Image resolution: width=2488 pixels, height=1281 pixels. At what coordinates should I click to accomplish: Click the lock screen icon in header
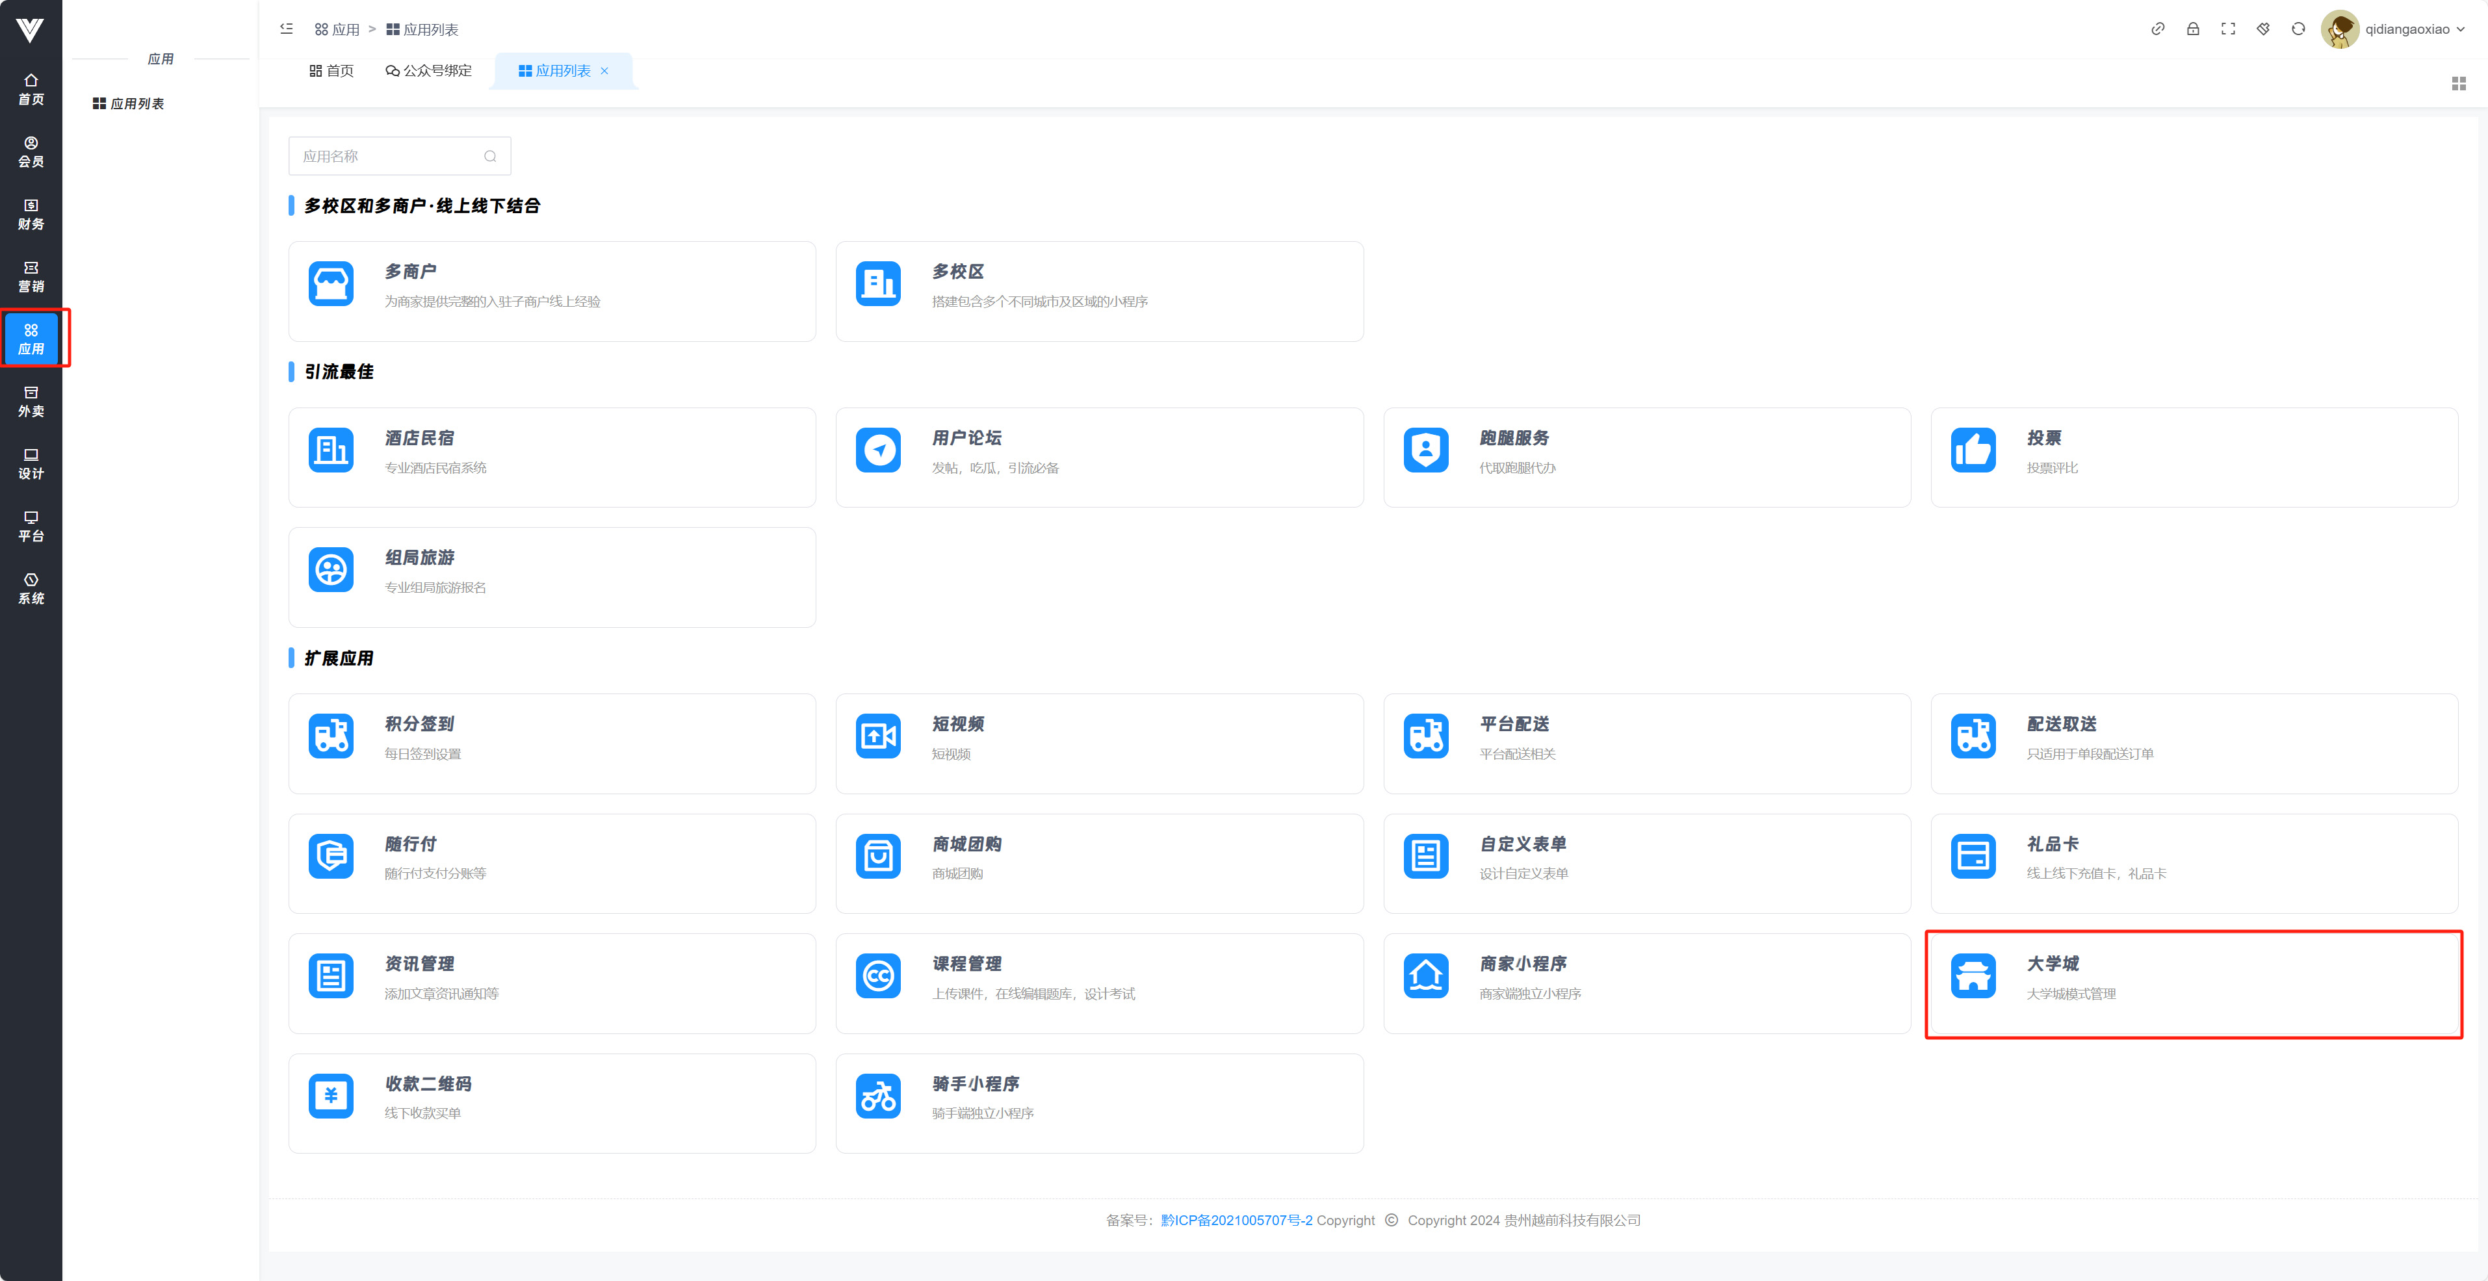pos(2192,29)
